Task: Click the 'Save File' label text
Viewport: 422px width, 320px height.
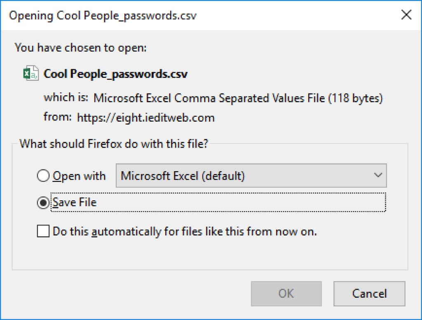Action: pos(75,202)
